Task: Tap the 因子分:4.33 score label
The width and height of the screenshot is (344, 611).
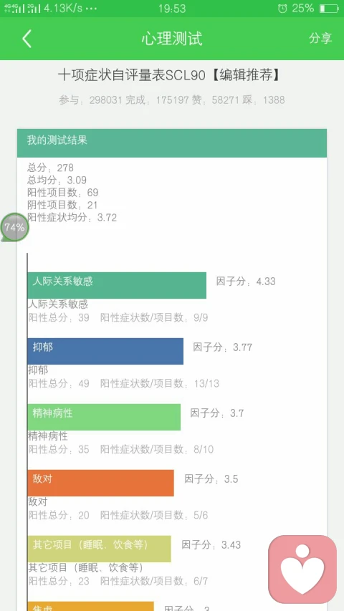Action: click(246, 282)
